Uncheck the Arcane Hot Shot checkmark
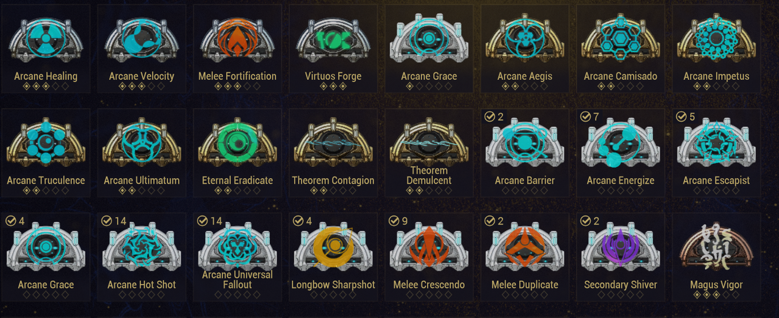 (107, 221)
